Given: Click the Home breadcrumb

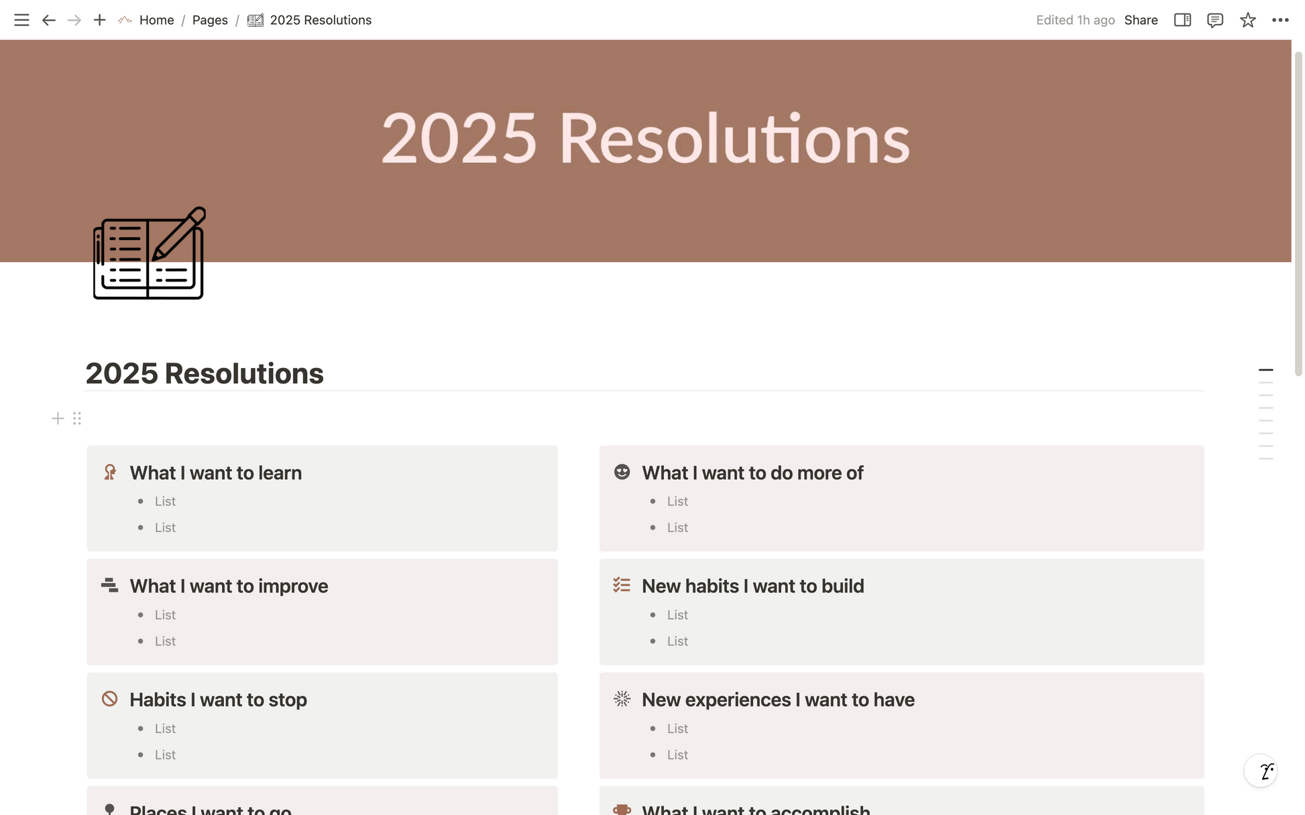Looking at the screenshot, I should [x=156, y=20].
